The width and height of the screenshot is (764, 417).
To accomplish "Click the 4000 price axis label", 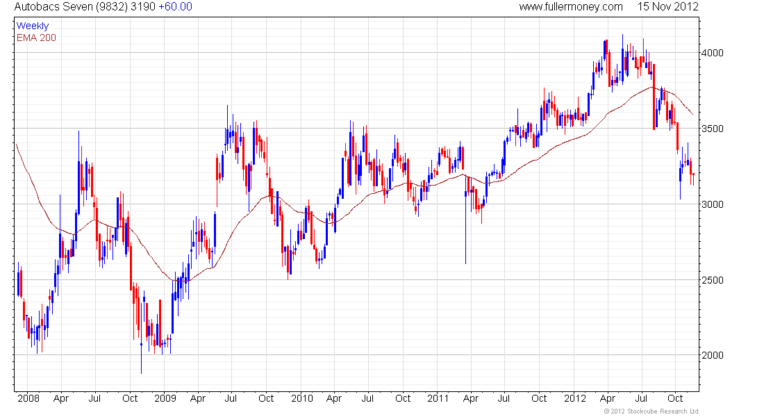I will pos(713,53).
